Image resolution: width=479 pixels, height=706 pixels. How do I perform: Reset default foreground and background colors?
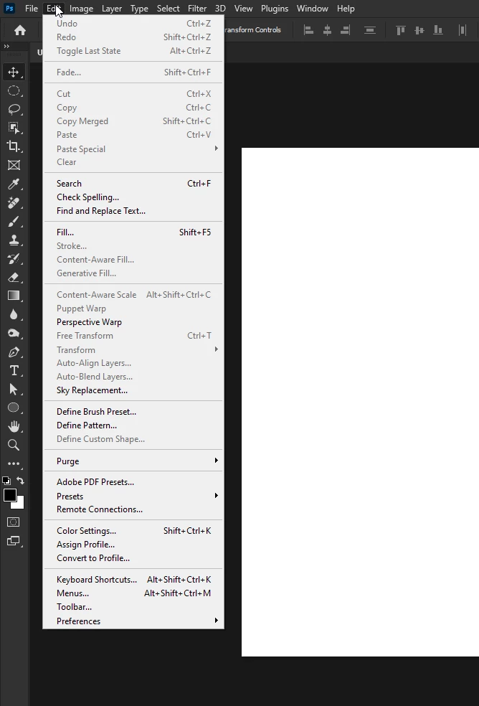click(x=6, y=481)
